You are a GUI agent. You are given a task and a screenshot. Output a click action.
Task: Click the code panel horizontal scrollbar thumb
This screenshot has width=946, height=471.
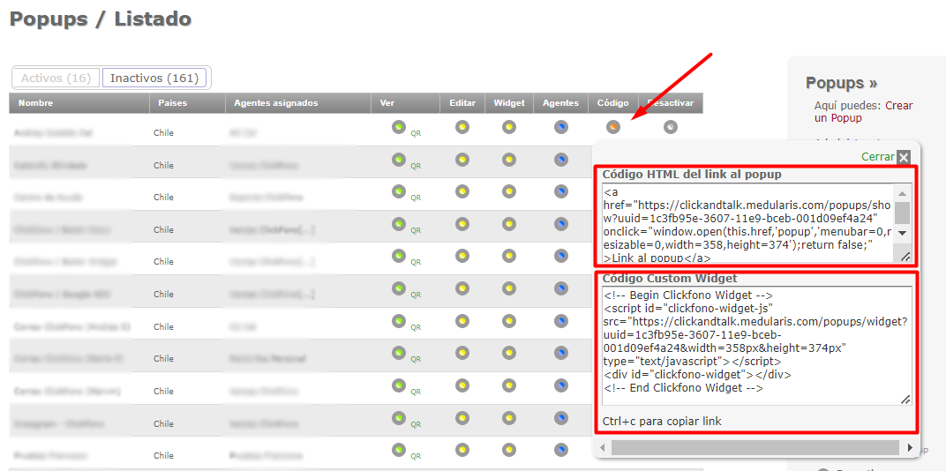pos(755,447)
